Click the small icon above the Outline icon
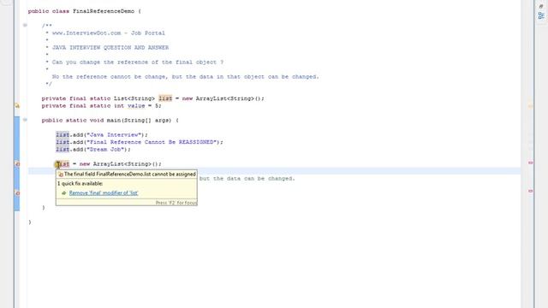Image resolution: width=548 pixels, height=308 pixels. (x=541, y=6)
